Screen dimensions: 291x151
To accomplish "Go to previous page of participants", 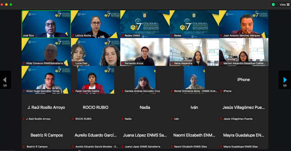I will (x=5, y=80).
